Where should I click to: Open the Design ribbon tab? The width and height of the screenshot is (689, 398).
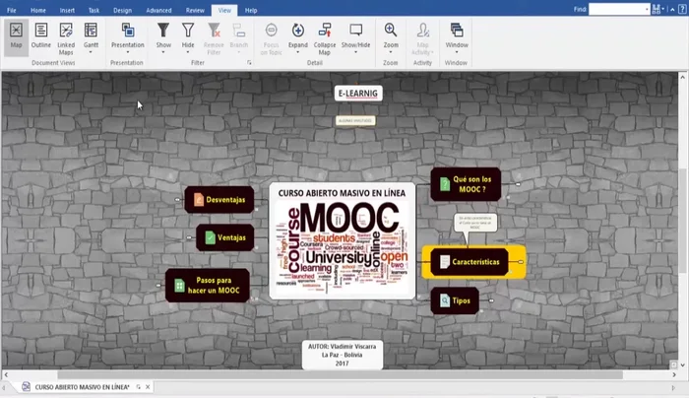click(122, 9)
